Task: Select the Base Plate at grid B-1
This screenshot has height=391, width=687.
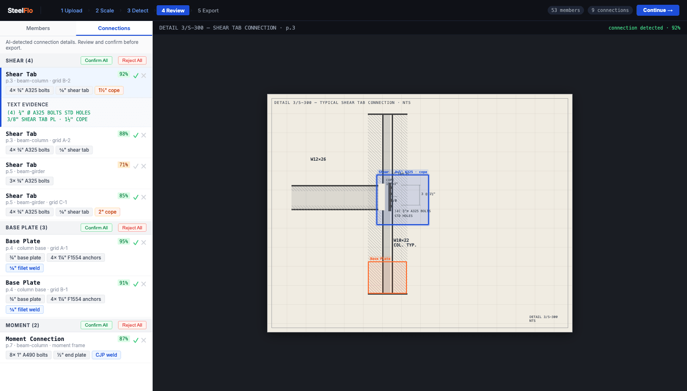Action: (76, 297)
